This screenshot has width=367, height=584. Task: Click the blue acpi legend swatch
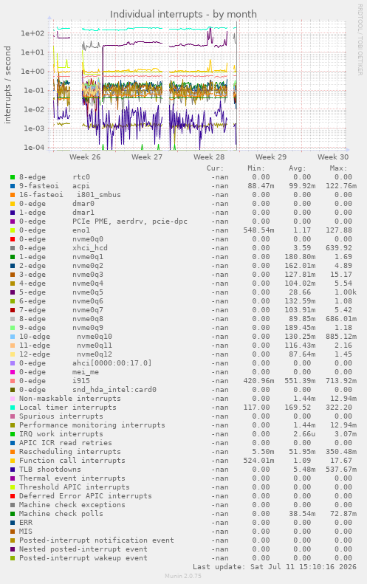(13, 186)
